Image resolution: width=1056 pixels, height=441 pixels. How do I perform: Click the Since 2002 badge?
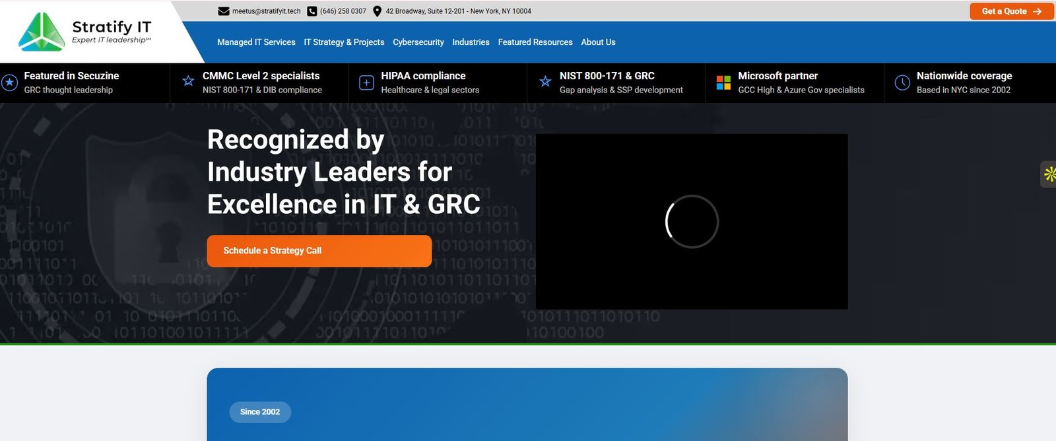[260, 412]
